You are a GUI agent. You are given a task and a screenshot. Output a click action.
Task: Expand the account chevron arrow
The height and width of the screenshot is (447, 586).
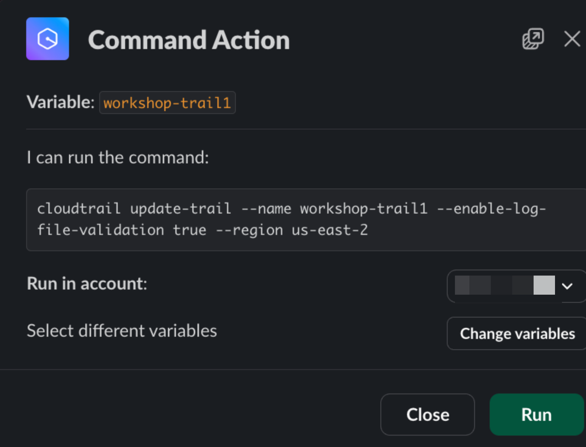567,286
